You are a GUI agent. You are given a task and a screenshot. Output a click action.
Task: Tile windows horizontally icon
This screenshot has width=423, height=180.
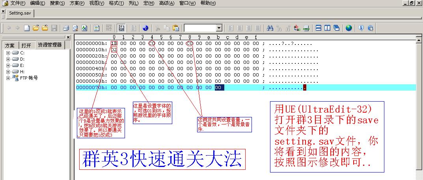pyautogui.click(x=319, y=28)
